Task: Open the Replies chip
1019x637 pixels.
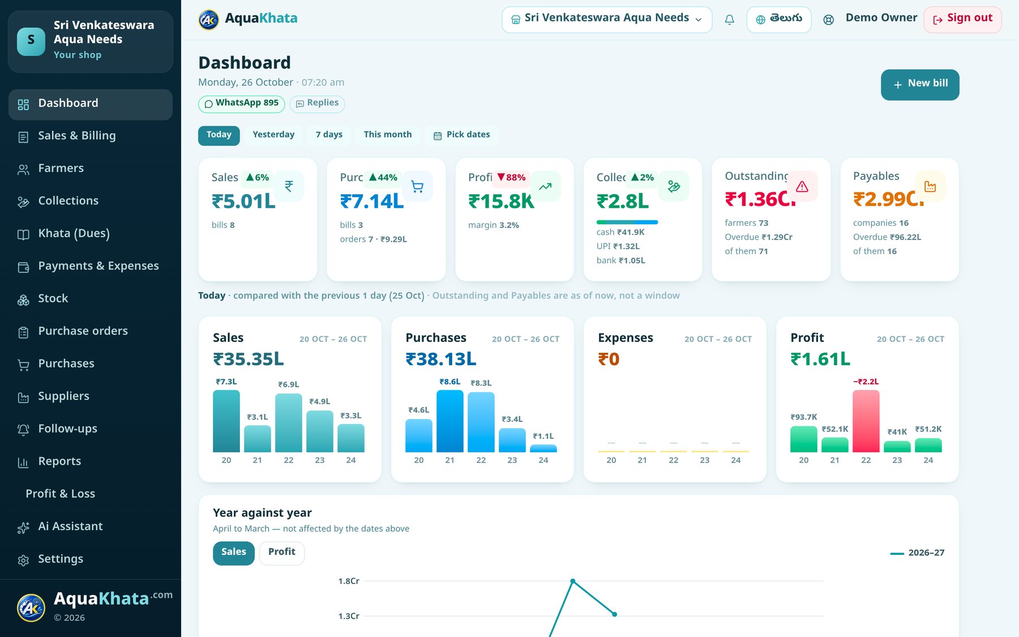Action: [x=317, y=104]
